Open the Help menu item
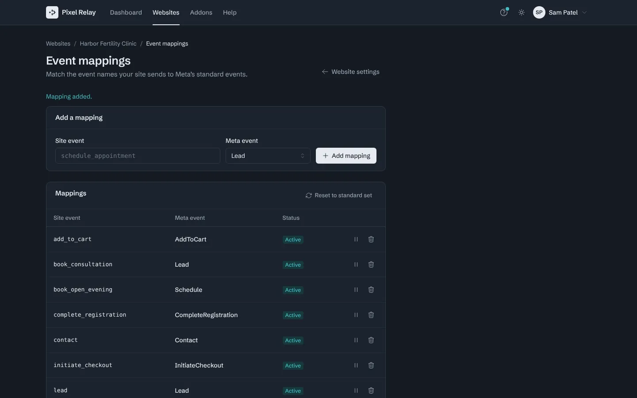This screenshot has height=398, width=637. click(230, 12)
